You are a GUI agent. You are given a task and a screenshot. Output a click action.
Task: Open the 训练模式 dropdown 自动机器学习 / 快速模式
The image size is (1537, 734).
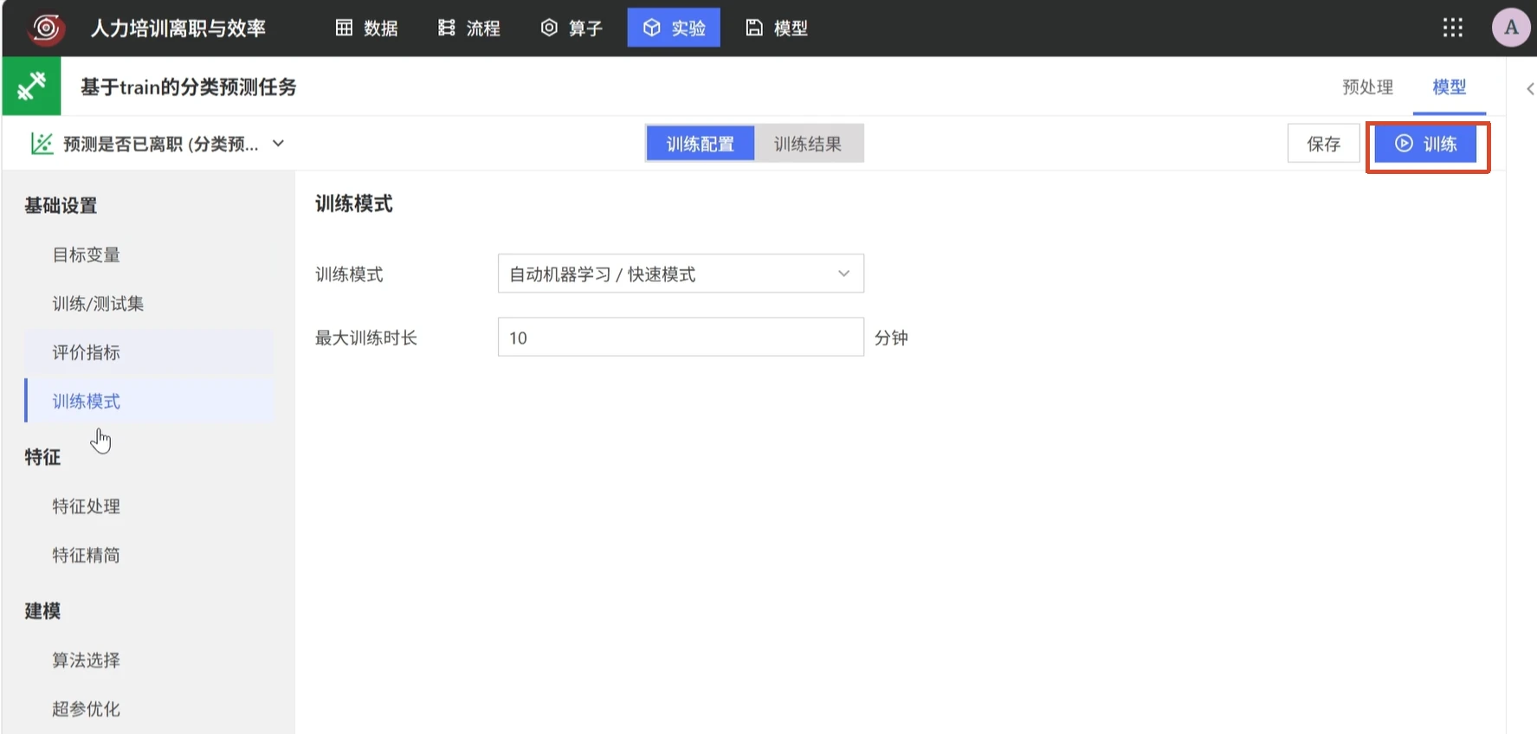(x=681, y=274)
